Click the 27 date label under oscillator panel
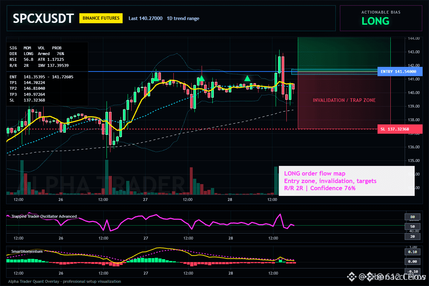The width and height of the screenshot is (429, 286). pyautogui.click(x=146, y=238)
